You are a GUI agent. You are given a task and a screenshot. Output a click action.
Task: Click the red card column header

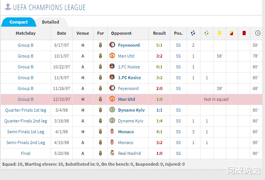click(x=244, y=33)
